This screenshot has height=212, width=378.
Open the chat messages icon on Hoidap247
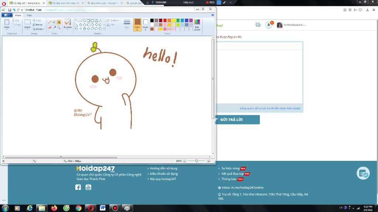point(258,25)
